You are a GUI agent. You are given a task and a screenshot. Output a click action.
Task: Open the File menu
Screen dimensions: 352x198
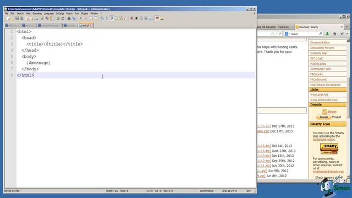(7, 13)
